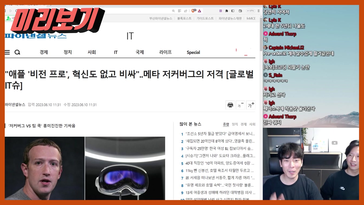Open fnMICE top link
The width and height of the screenshot is (364, 205).
coord(251,18)
